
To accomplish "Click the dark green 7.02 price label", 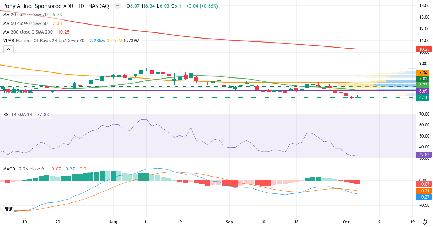I will click(x=422, y=79).
